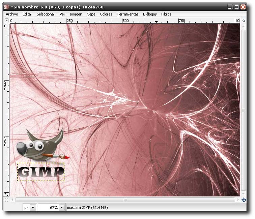Open the Colores menu
Screen dimensions: 255x219
pos(106,14)
